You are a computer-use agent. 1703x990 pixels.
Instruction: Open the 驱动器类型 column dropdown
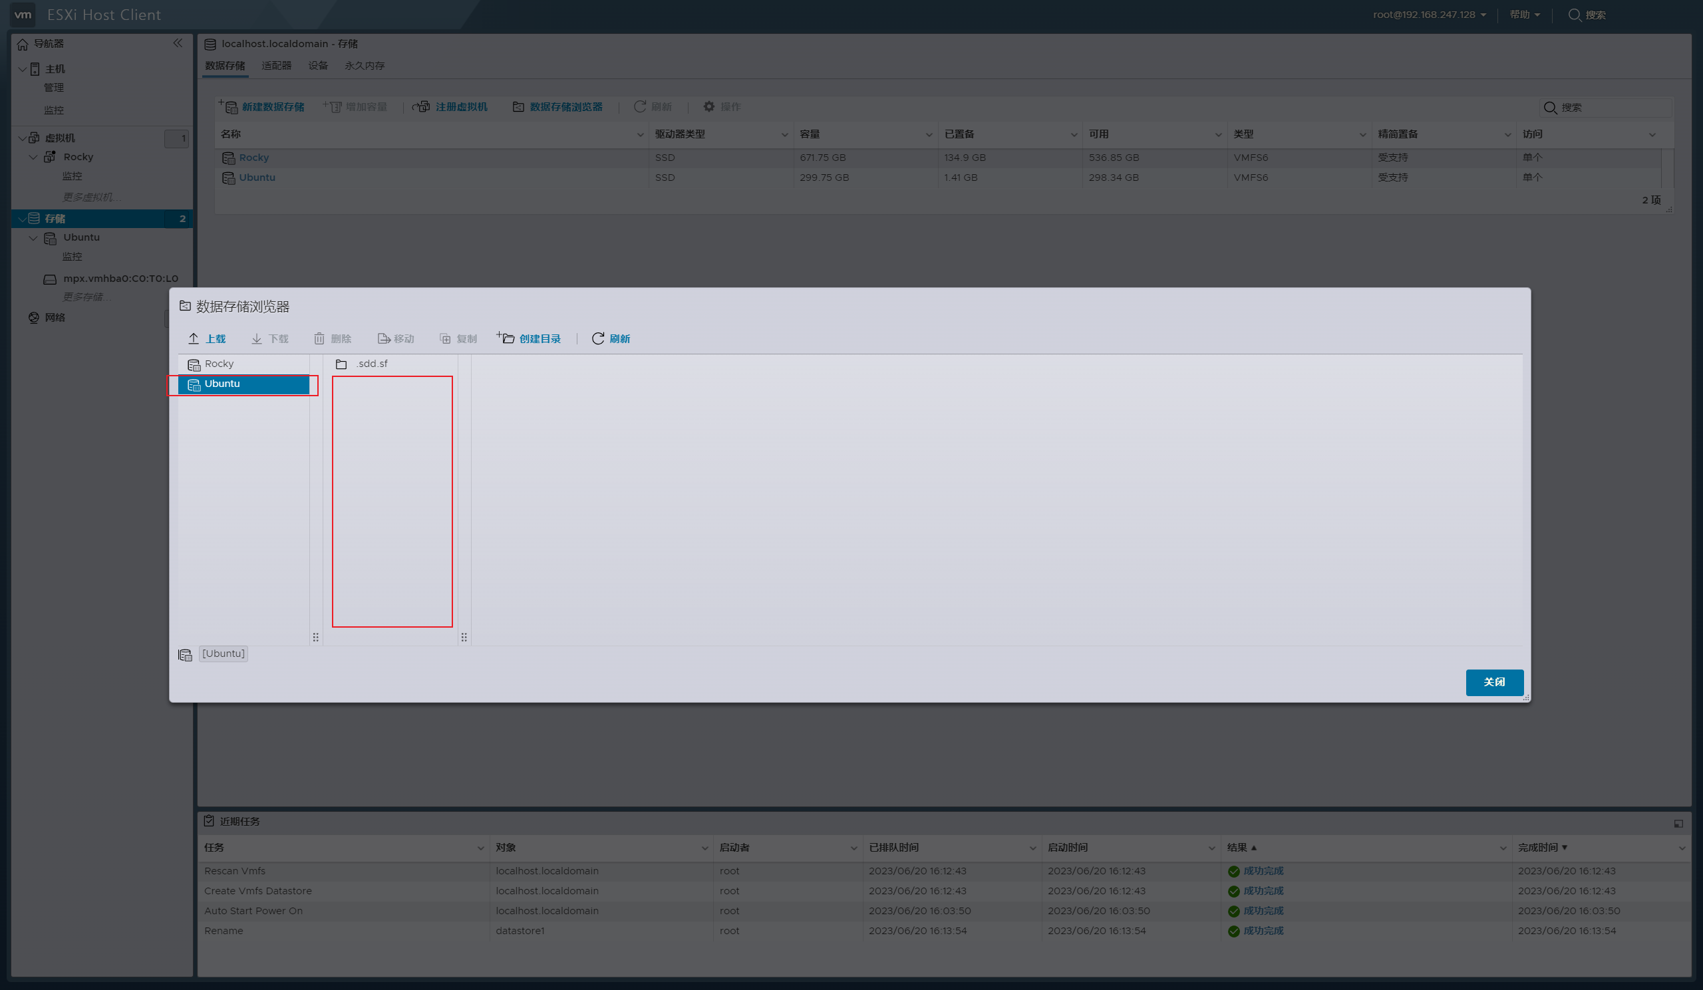pyautogui.click(x=784, y=134)
